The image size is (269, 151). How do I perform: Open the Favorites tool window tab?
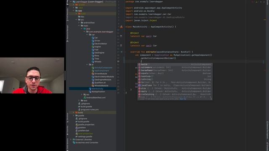pos(67,130)
